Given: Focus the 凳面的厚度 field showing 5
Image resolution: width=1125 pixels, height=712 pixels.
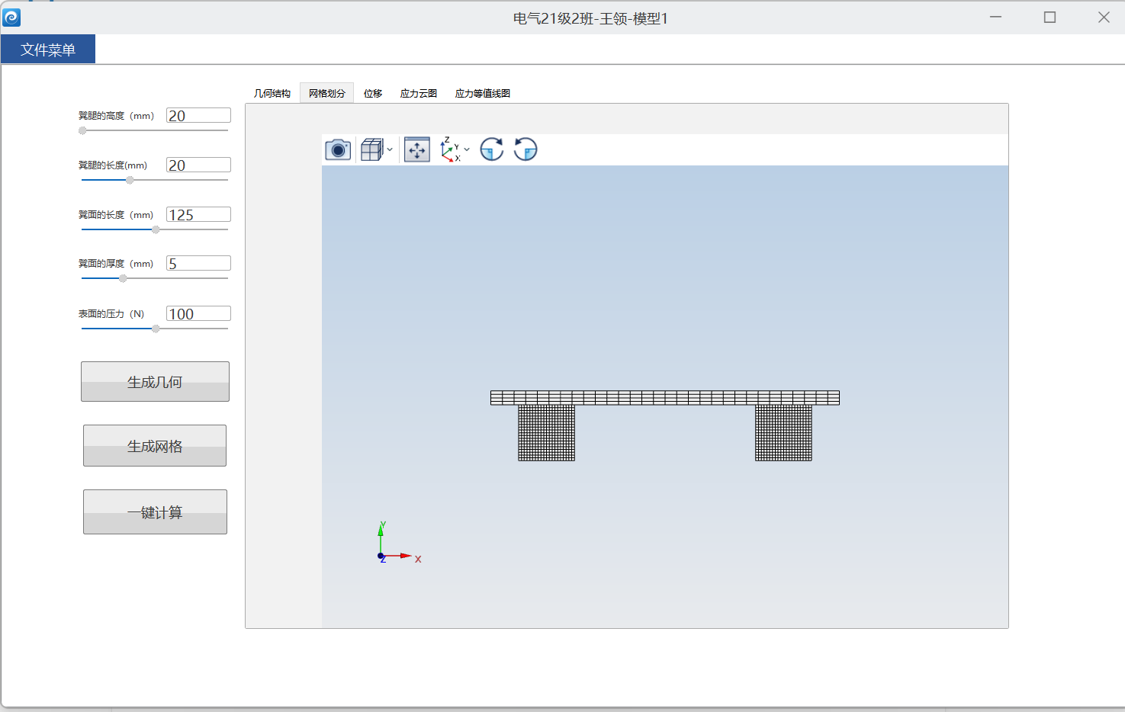Looking at the screenshot, I should (x=198, y=263).
